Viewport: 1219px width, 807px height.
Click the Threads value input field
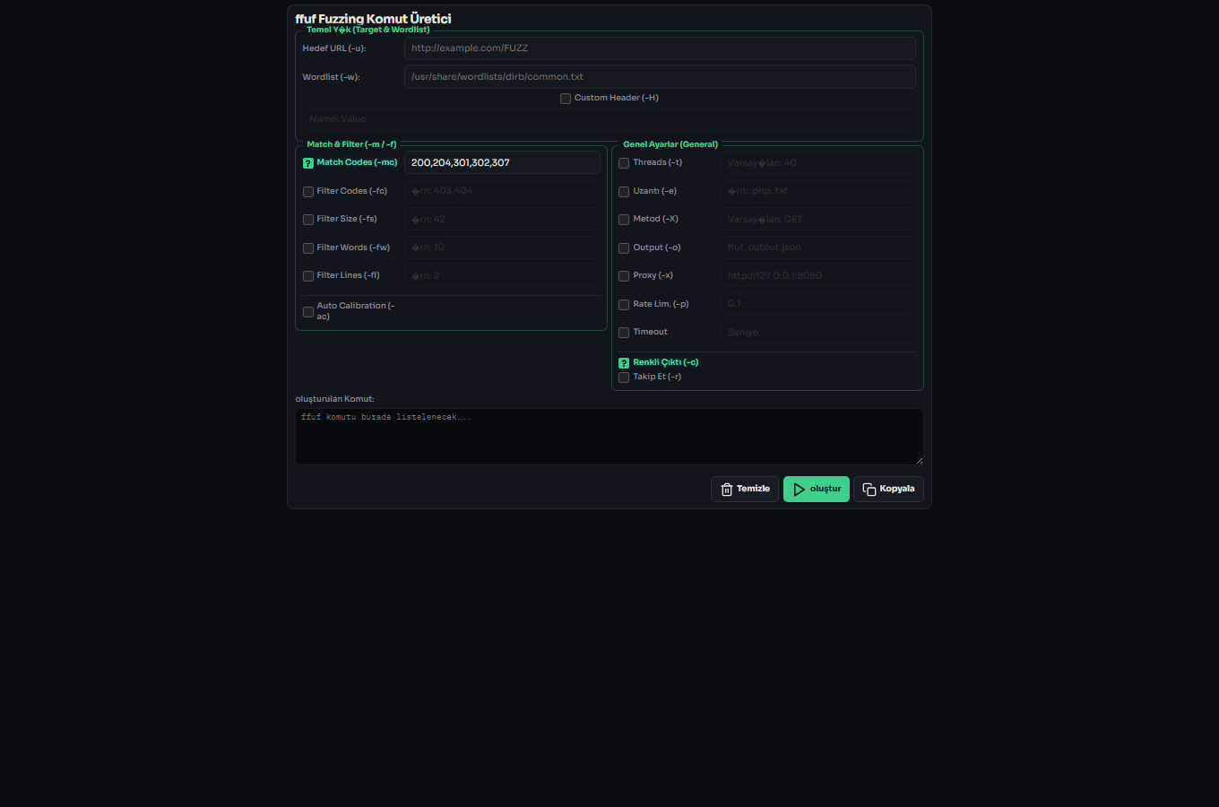(x=818, y=163)
